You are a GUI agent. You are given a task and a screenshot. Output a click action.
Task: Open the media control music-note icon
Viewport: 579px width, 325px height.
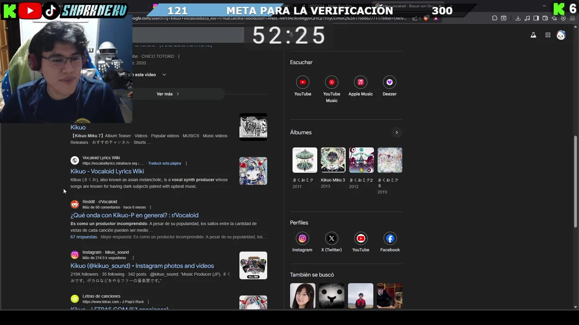527,18
